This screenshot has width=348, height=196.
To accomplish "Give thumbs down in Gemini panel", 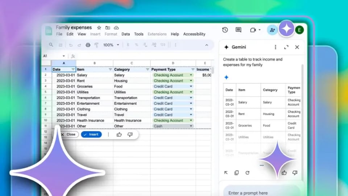I will [295, 173].
